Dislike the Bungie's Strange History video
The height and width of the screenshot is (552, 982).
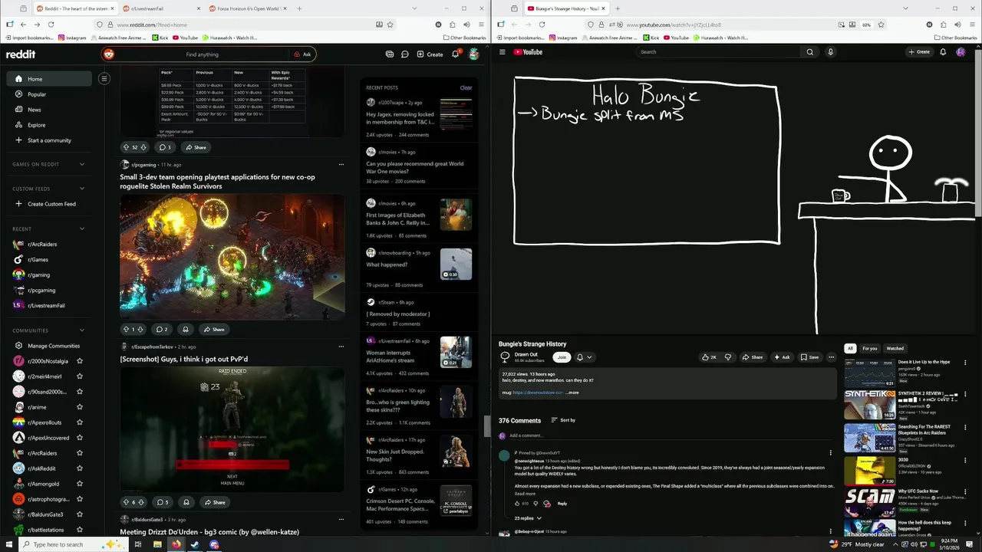728,357
